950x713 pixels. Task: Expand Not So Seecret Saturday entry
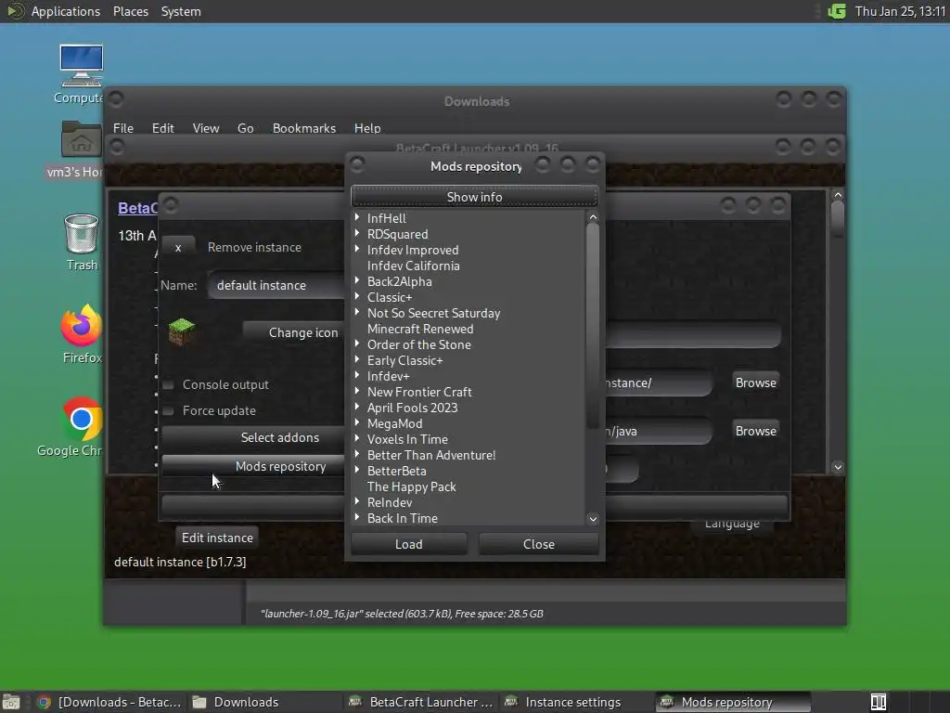(357, 312)
